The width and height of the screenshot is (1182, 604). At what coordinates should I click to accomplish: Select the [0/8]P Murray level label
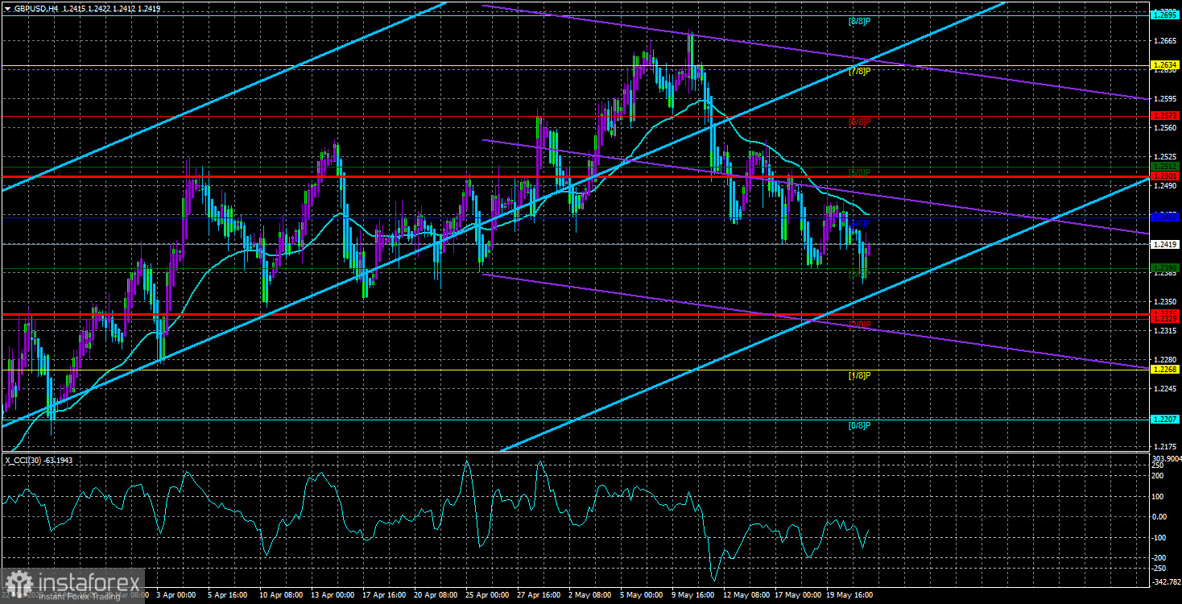click(858, 425)
